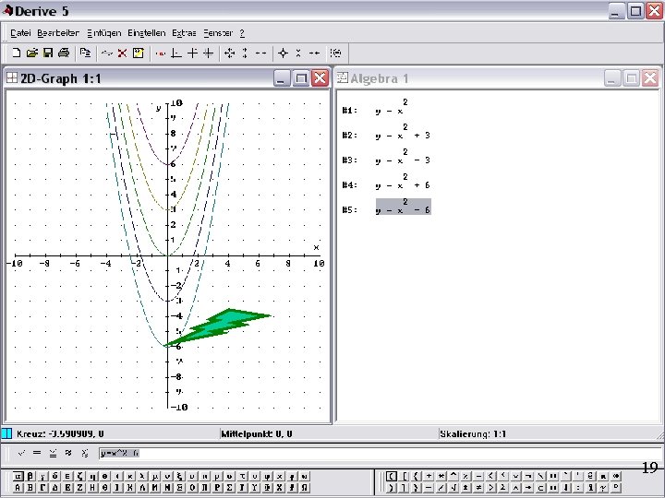
Task: Click the last toolbar dotted region icon
Action: [335, 53]
